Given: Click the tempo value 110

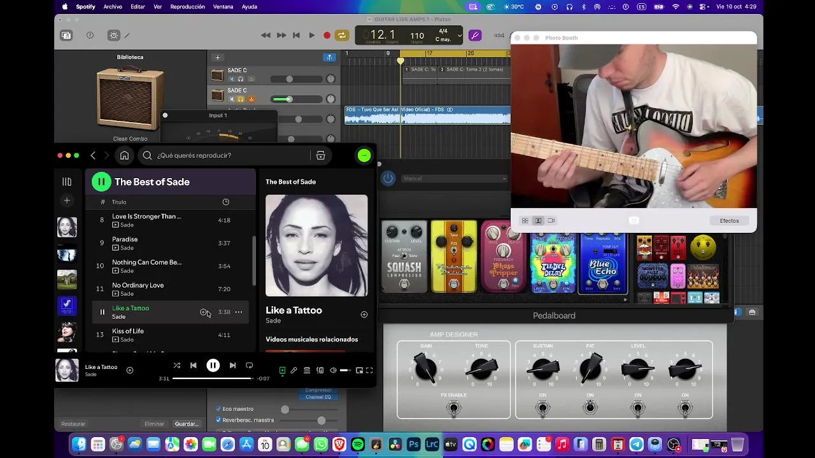Looking at the screenshot, I should tap(417, 36).
